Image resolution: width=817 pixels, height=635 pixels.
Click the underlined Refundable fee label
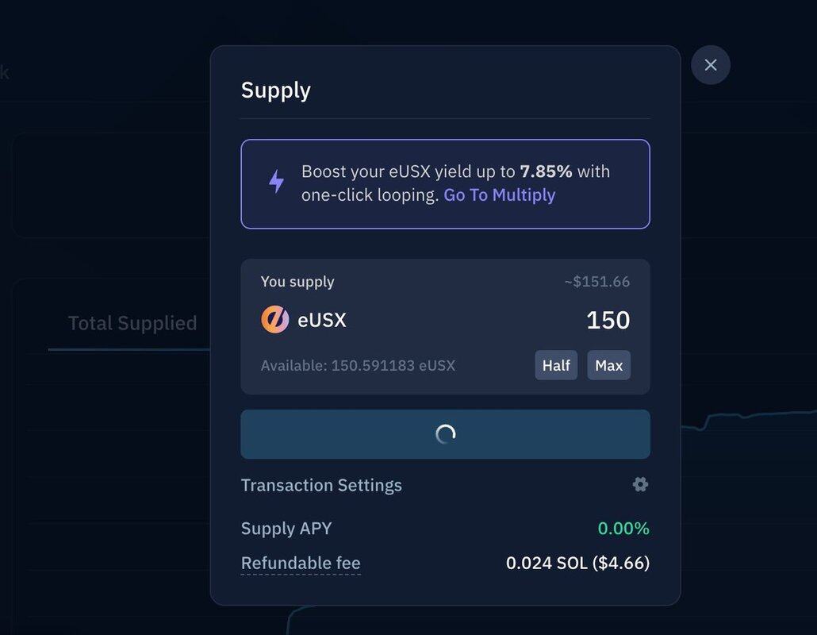[301, 564]
